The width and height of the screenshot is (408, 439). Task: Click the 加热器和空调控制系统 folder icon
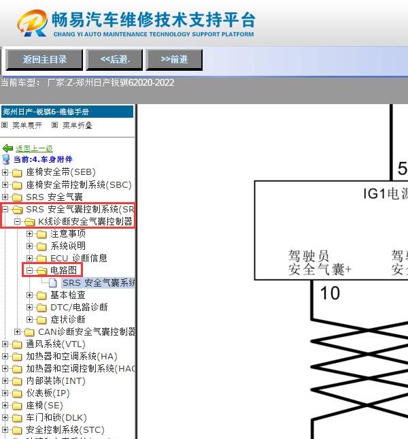(17, 369)
